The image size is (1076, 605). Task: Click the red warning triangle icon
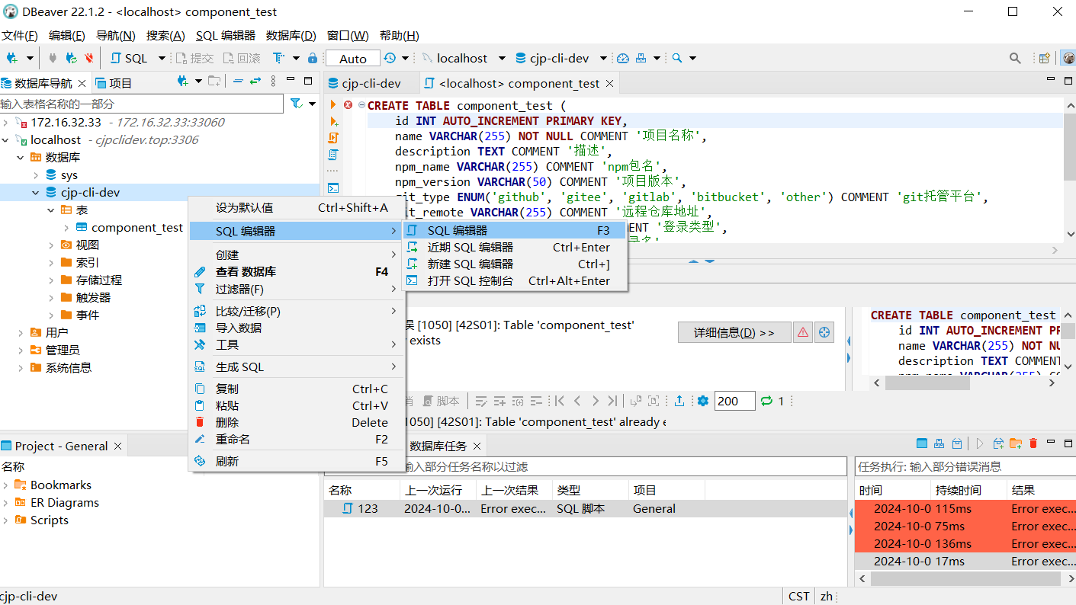[x=802, y=332]
